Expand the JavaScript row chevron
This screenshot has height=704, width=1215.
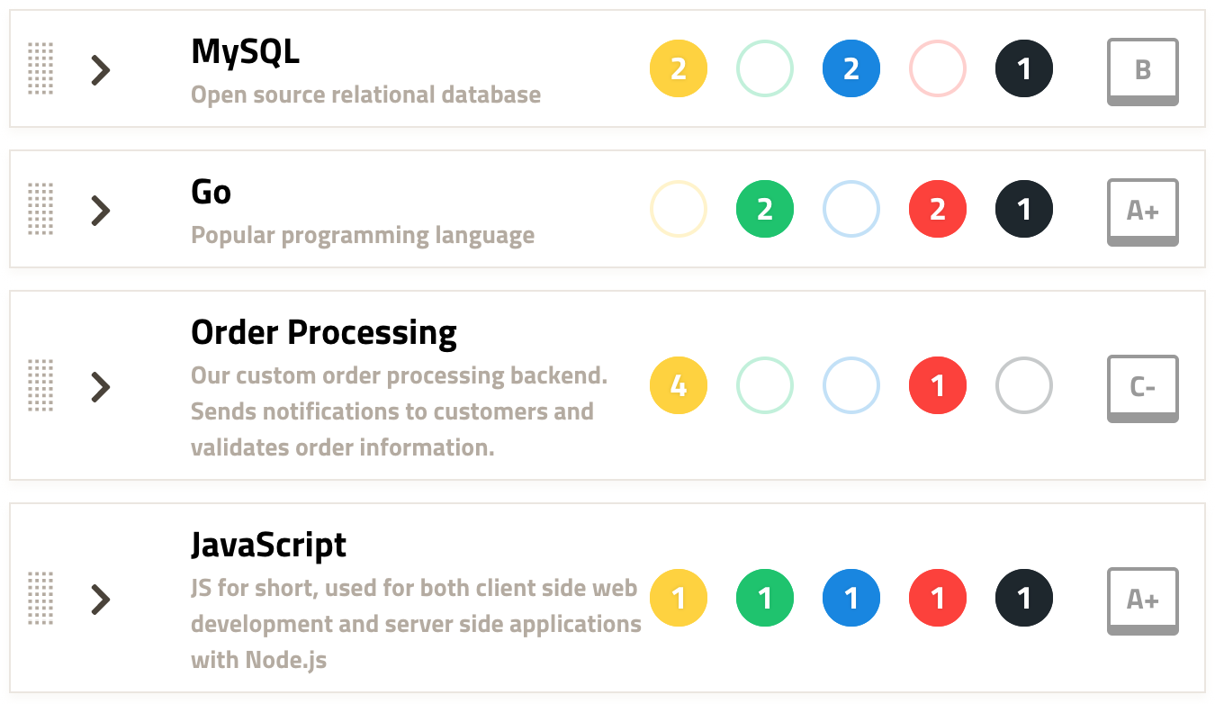coord(101,599)
